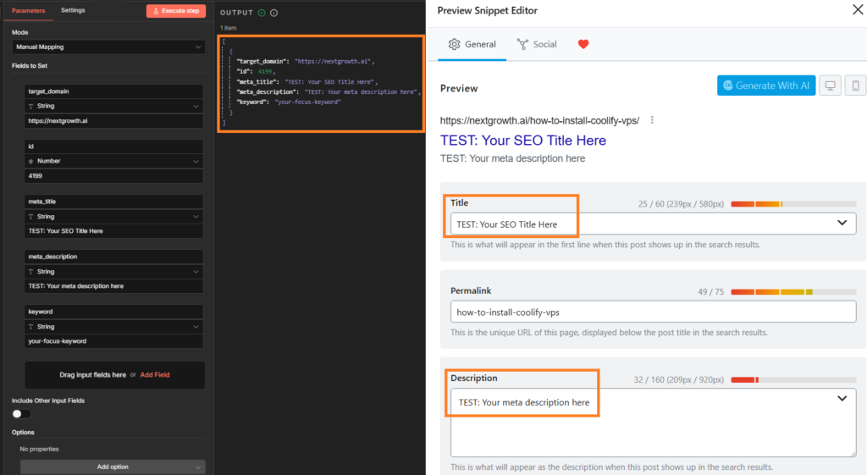
Task: Click the Add Field link
Action: click(155, 374)
